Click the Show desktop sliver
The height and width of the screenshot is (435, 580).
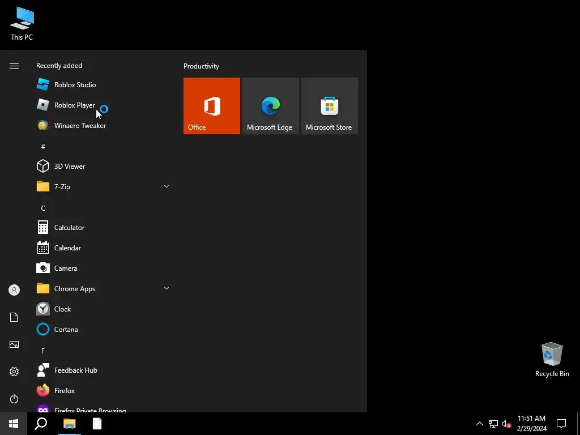[x=578, y=424]
